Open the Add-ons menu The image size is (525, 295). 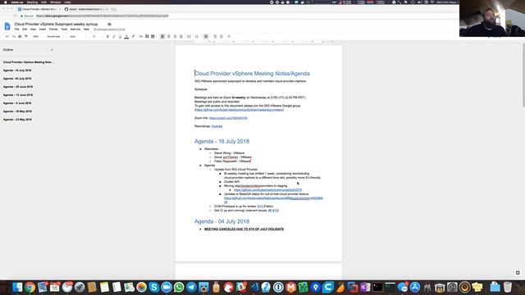tap(75, 29)
